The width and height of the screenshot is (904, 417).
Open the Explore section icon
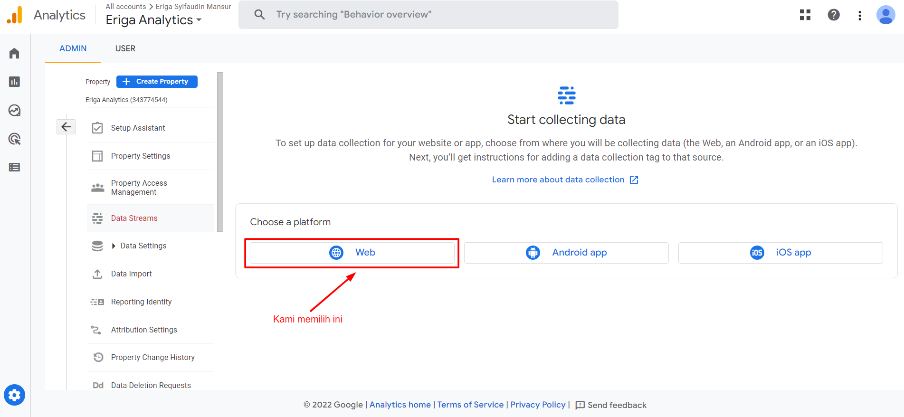pos(14,110)
